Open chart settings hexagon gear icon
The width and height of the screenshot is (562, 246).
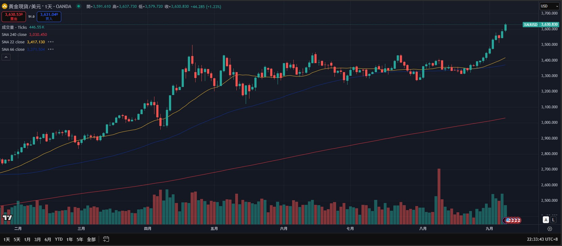pos(550,229)
